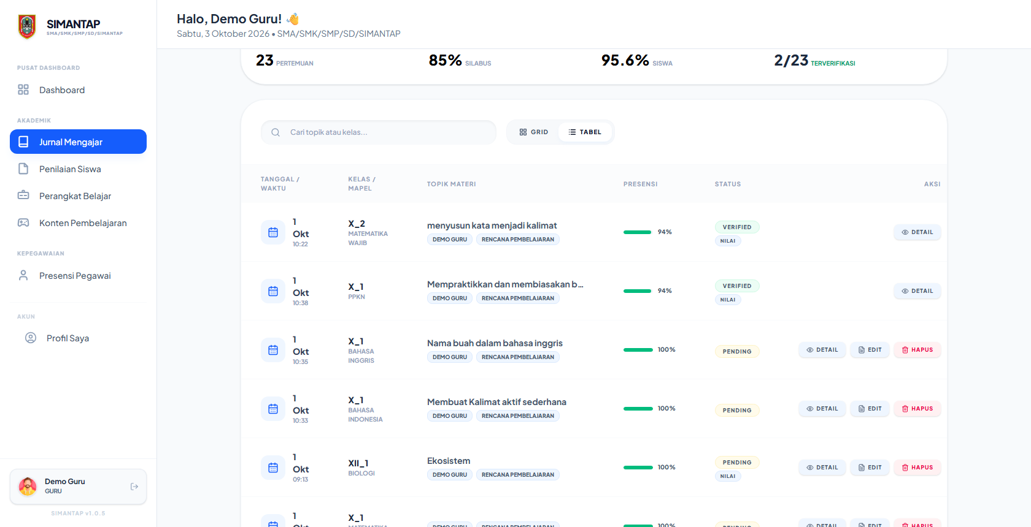This screenshot has width=1031, height=527.
Task: Click the Demo Guru avatar picture
Action: pyautogui.click(x=28, y=487)
